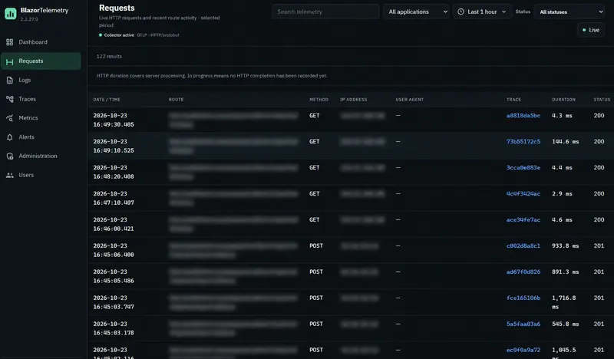
Task: Click the IP ADDRESS column header
Action: pyautogui.click(x=353, y=100)
